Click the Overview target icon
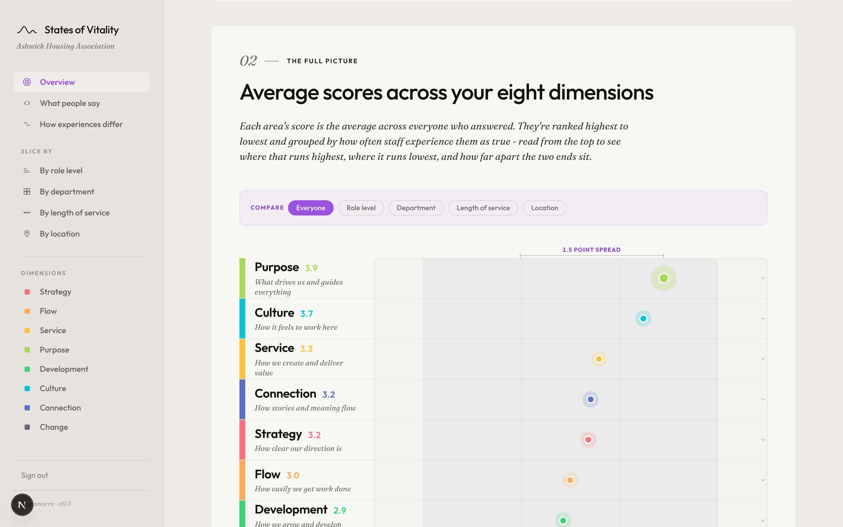 pyautogui.click(x=27, y=82)
